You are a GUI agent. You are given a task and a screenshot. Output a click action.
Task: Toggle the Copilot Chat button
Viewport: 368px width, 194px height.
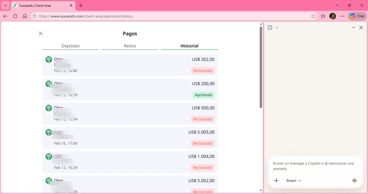[x=357, y=16]
